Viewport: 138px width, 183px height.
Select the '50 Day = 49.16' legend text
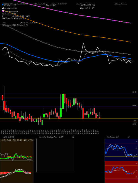click(10, 8)
